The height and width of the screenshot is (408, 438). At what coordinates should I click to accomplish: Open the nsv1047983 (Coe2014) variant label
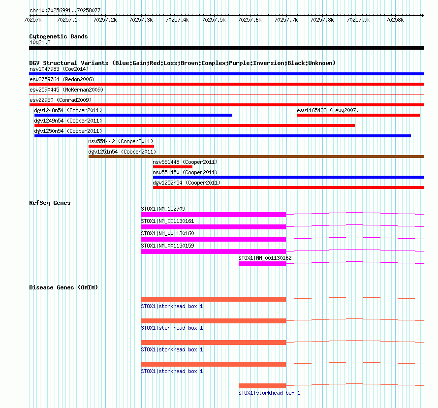59,69
